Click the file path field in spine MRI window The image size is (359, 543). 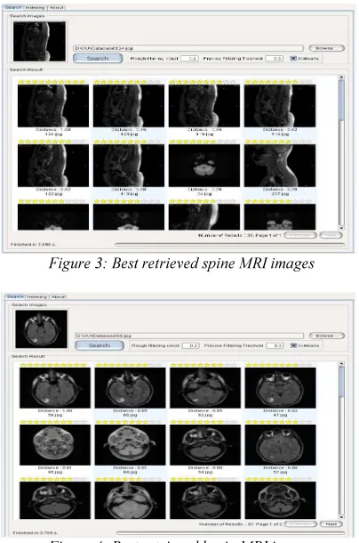pos(188,48)
